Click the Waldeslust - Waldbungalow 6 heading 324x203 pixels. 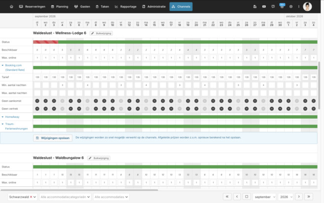click(x=58, y=158)
